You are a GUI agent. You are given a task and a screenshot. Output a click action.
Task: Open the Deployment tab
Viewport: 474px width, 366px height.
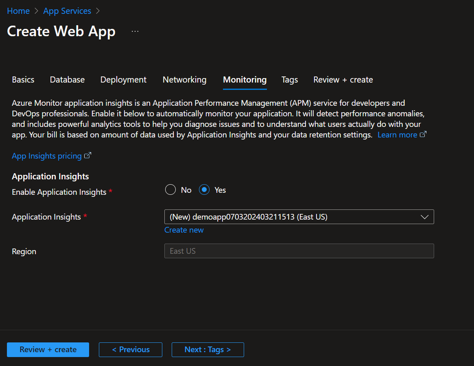(123, 80)
